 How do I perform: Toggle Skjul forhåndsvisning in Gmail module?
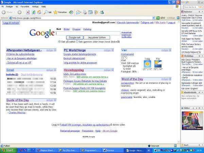click(32, 74)
